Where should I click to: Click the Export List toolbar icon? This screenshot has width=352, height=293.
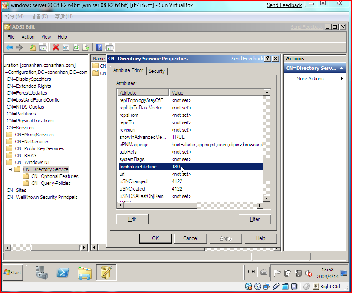86,48
